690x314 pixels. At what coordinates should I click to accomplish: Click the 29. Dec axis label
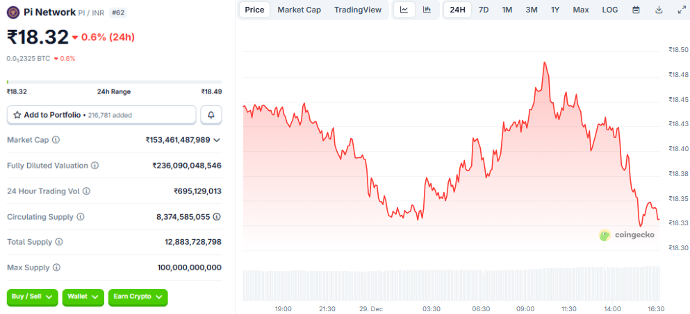[x=370, y=308]
